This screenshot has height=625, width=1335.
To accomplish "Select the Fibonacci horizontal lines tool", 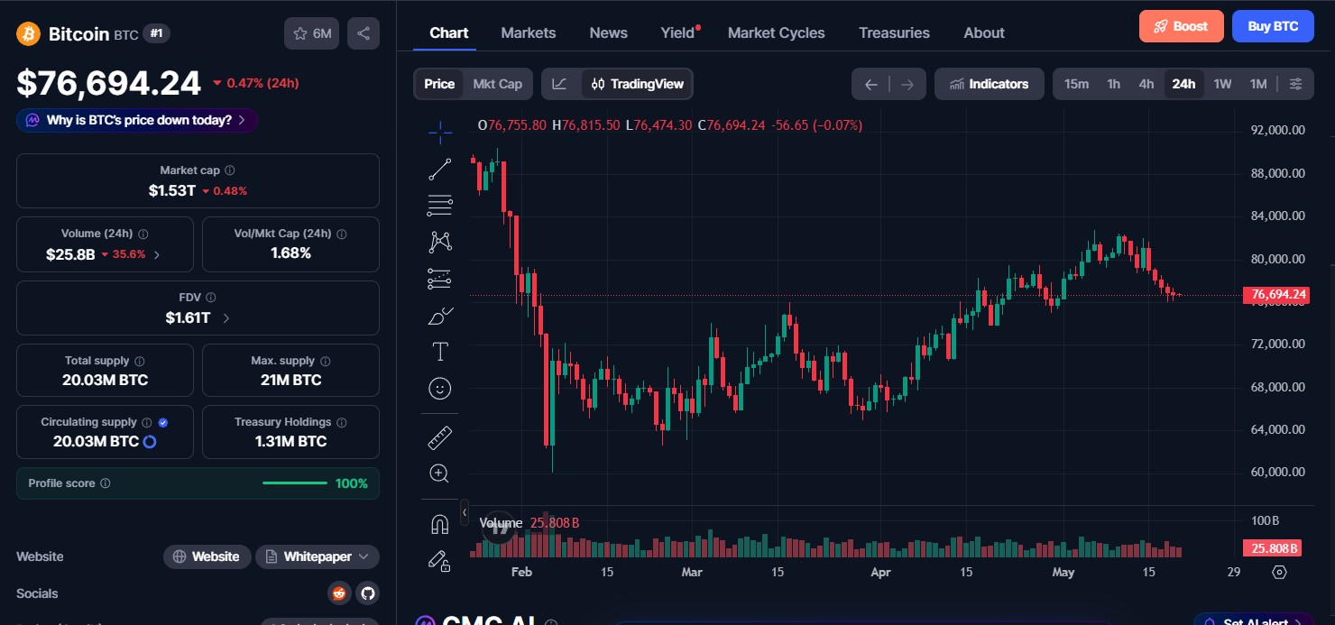I will coord(440,206).
